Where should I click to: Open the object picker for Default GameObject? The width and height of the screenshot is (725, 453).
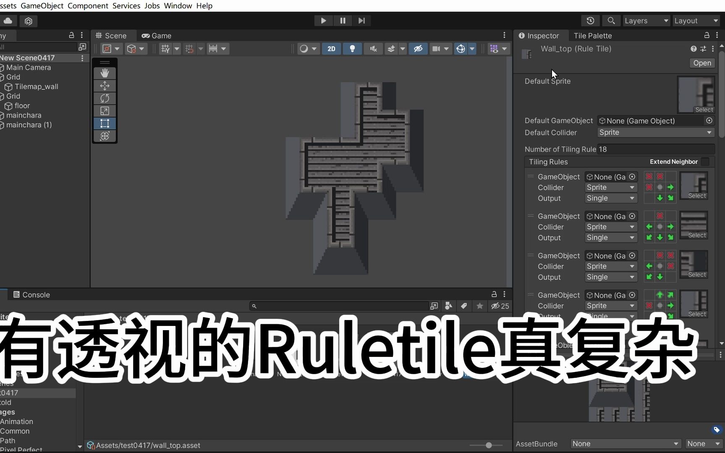click(x=709, y=120)
